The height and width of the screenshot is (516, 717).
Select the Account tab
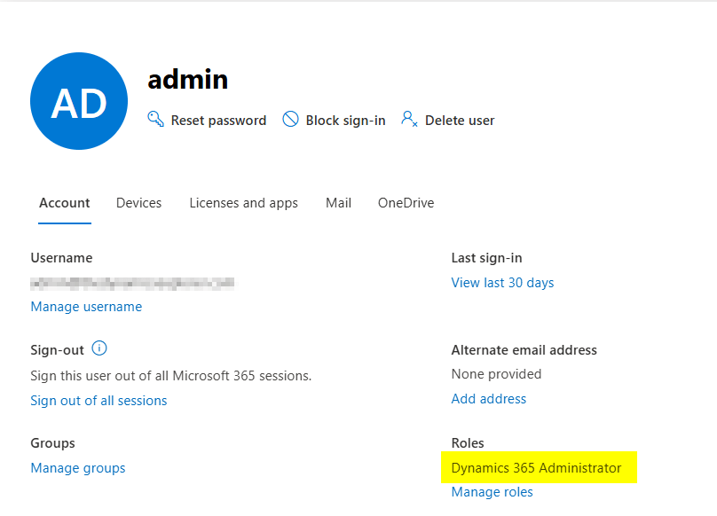click(x=64, y=203)
